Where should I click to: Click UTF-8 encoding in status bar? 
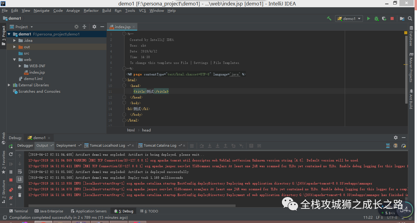click(x=392, y=218)
